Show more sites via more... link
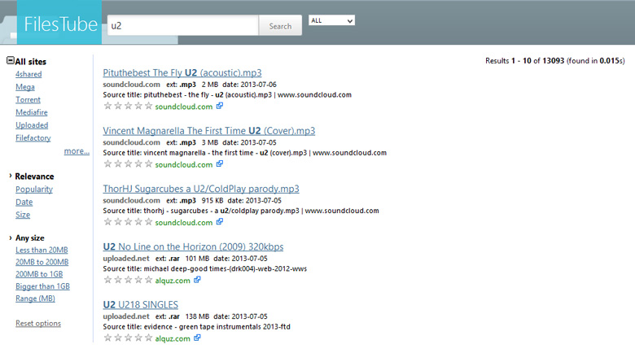The height and width of the screenshot is (353, 635). click(x=77, y=151)
